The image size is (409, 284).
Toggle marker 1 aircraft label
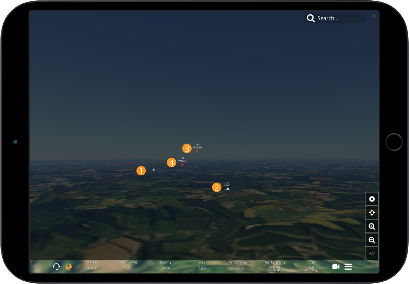pos(141,170)
